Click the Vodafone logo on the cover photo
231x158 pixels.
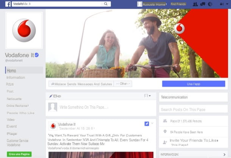click(179, 28)
